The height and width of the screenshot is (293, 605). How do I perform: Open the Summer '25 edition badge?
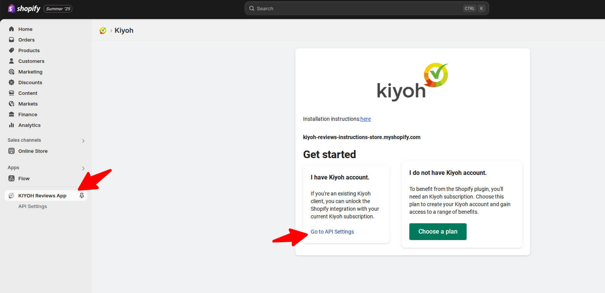tap(58, 9)
